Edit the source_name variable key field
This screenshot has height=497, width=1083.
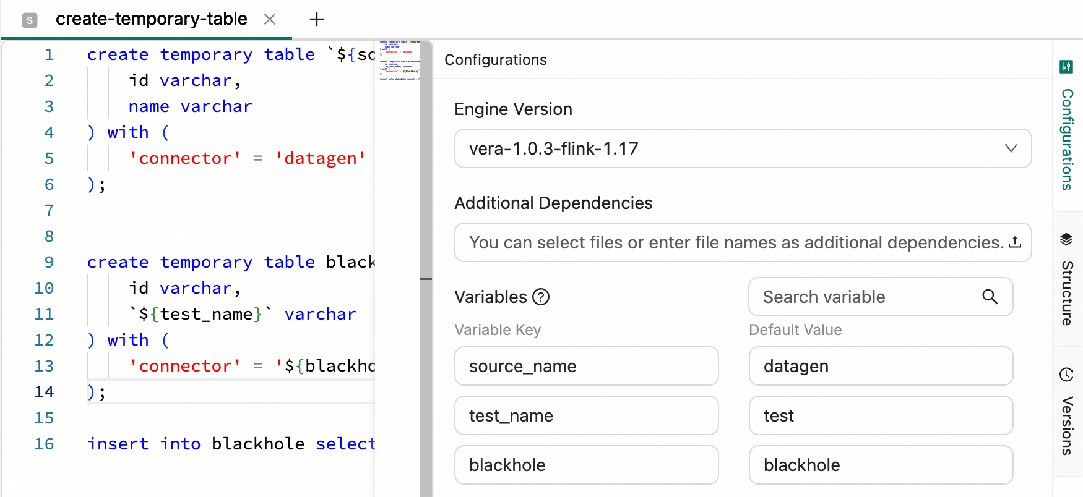point(587,366)
